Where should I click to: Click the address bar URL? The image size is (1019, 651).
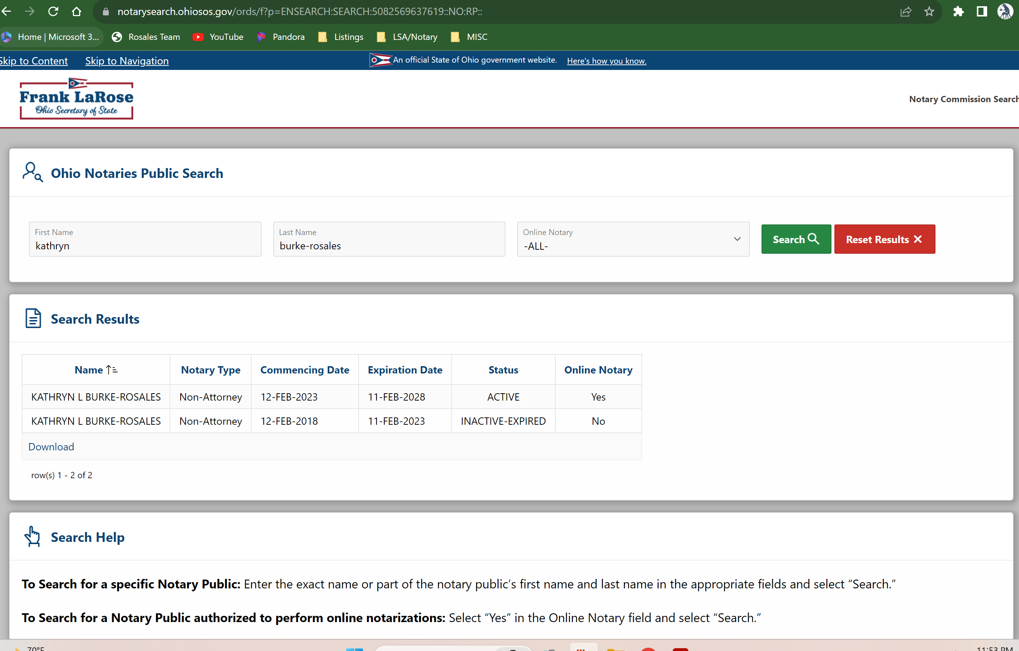pos(300,11)
